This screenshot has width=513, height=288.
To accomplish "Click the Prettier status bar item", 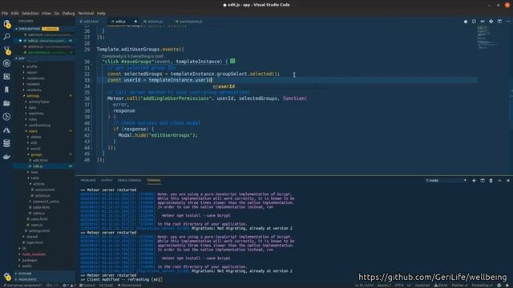I will 459,286.
